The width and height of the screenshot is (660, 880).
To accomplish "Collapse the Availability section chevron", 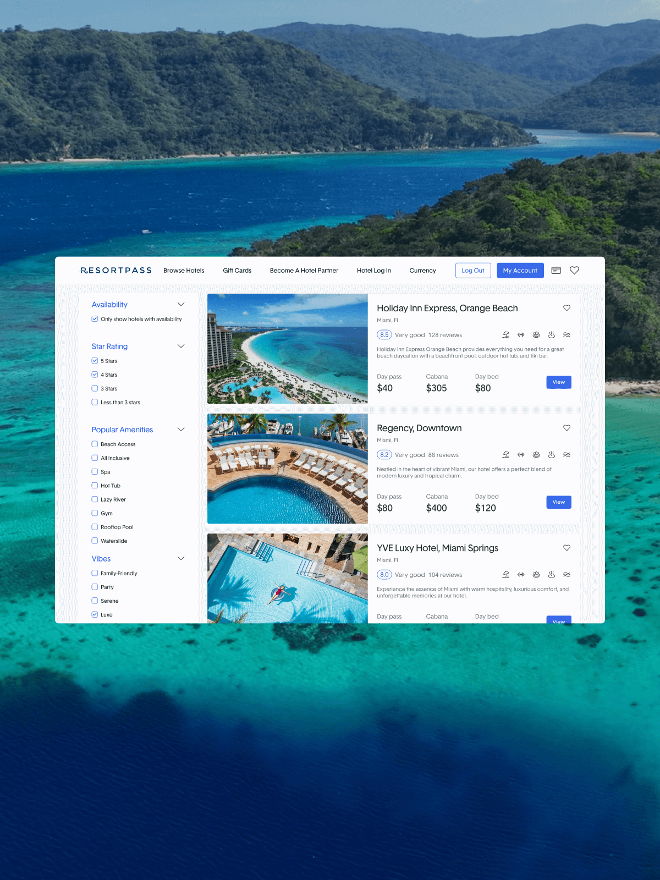I will [181, 304].
